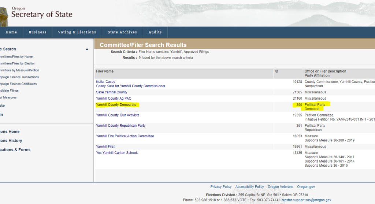Open Casey Kulla for Yamhill County Commissioner
Image resolution: width=375 pixels, height=204 pixels.
coord(131,86)
